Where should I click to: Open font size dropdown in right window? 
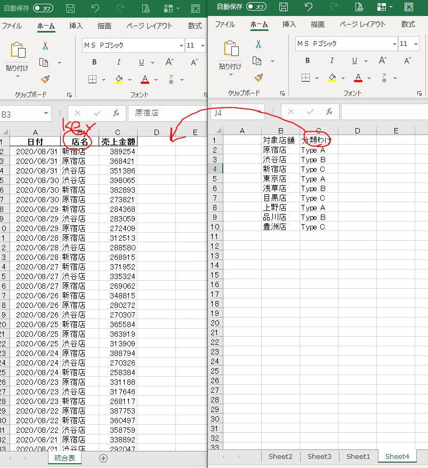coord(416,44)
